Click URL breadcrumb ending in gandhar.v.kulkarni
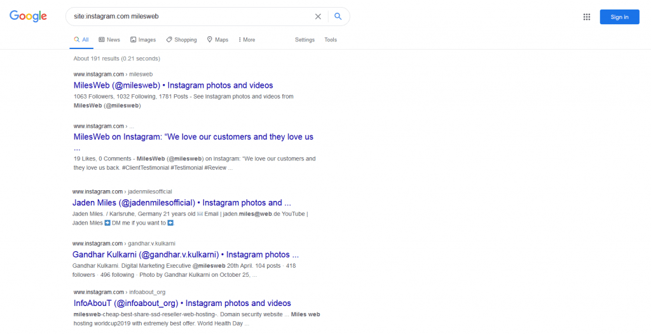Viewport: 651px width, 334px height. pos(124,244)
